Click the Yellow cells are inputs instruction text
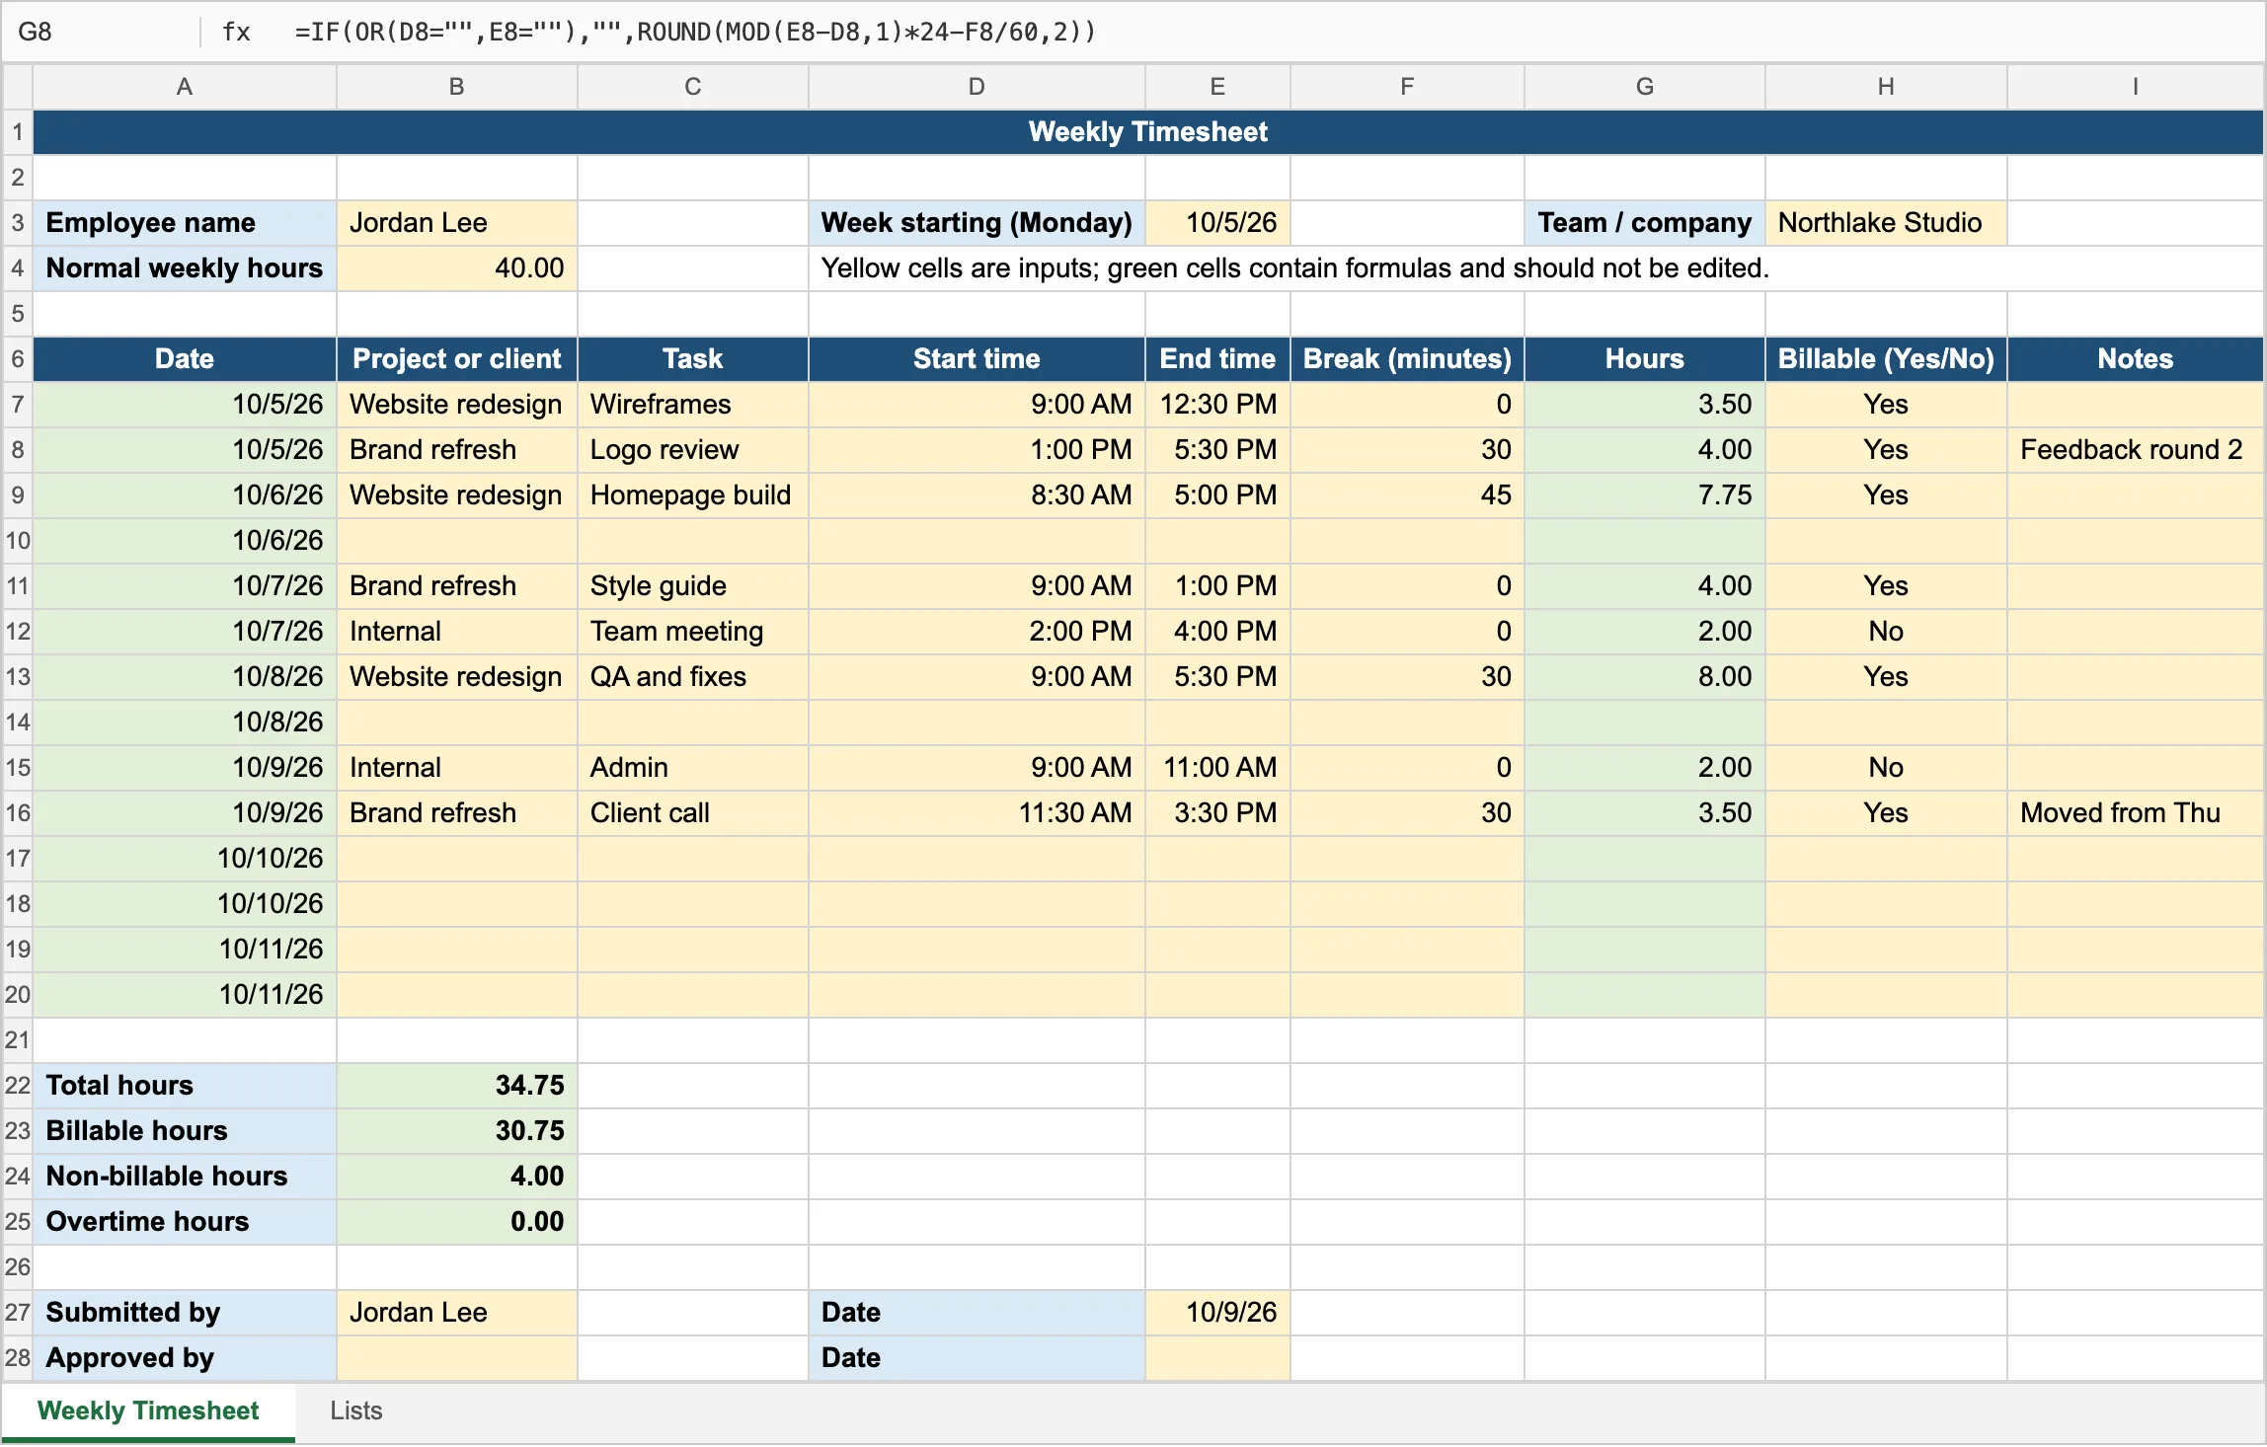The height and width of the screenshot is (1447, 2267). click(1294, 268)
